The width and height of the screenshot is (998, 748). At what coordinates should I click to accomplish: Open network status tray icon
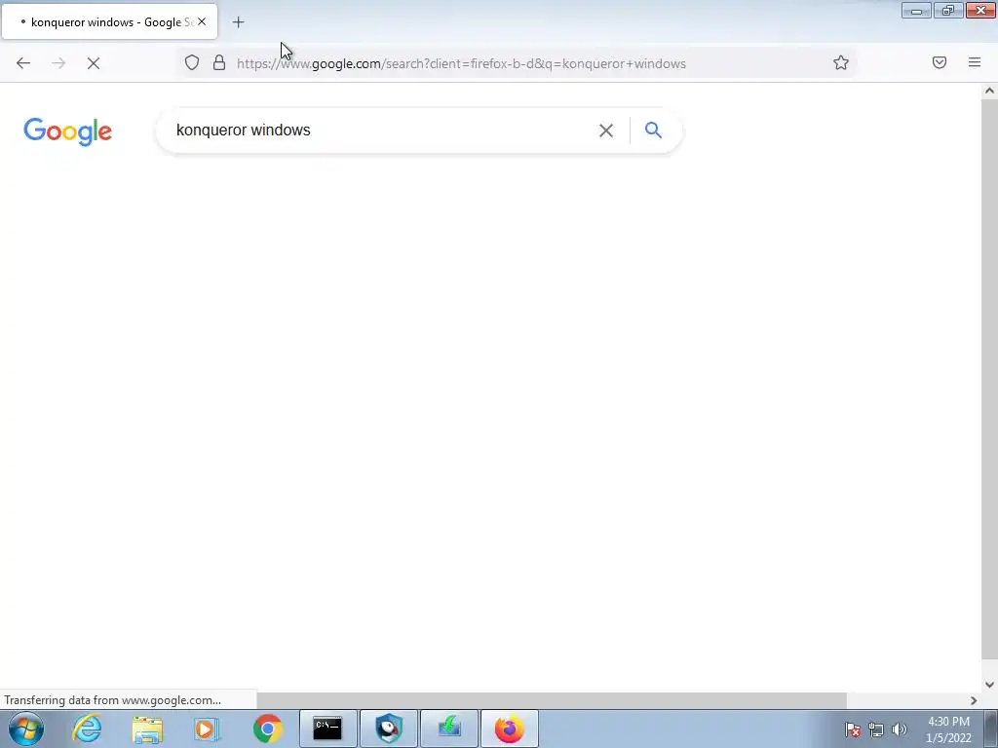click(876, 729)
